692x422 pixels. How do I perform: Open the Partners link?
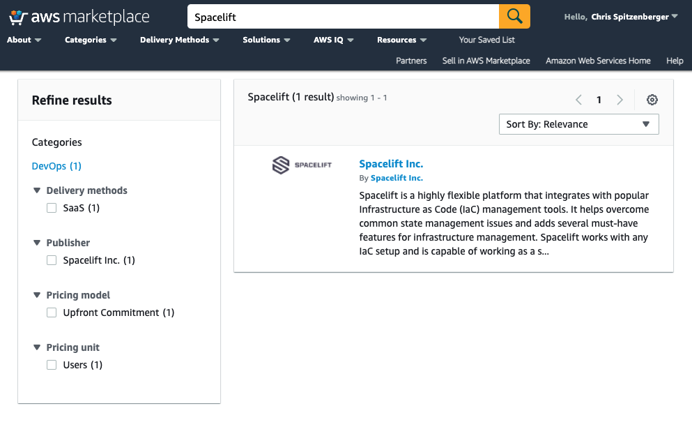[411, 61]
